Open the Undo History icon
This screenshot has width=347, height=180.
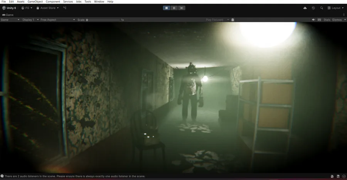313,8
